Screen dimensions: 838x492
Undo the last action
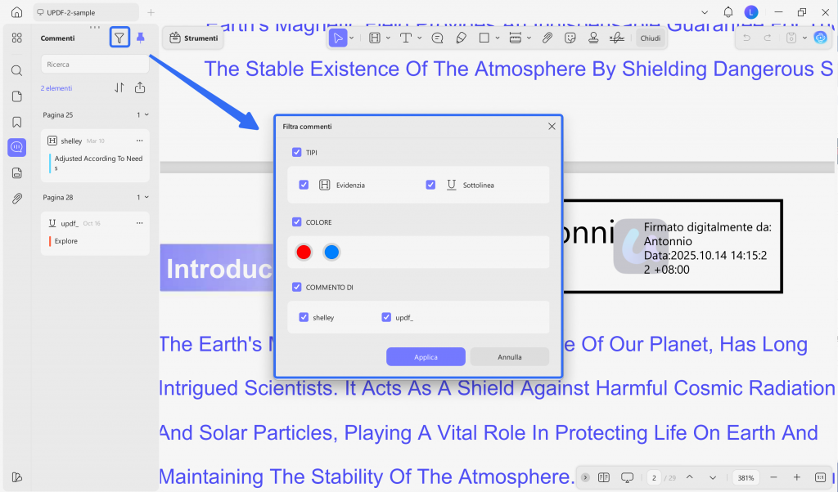coord(746,38)
